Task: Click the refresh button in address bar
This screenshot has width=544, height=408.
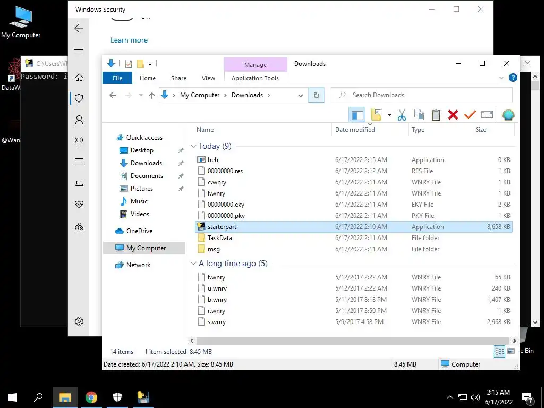Action: (x=317, y=95)
